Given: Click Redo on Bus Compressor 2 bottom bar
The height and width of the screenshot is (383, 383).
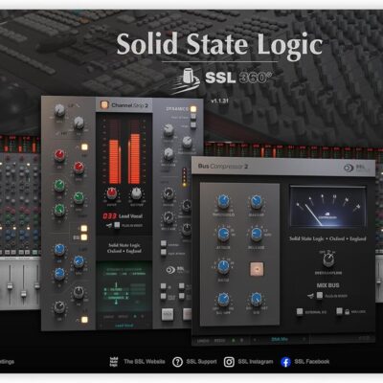Looking at the screenshot, I should click(219, 341).
